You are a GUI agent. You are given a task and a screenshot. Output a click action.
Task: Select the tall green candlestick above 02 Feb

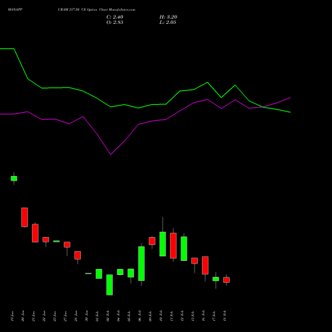[x=110, y=285]
